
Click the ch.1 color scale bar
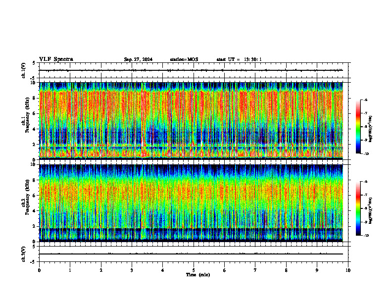click(x=358, y=127)
